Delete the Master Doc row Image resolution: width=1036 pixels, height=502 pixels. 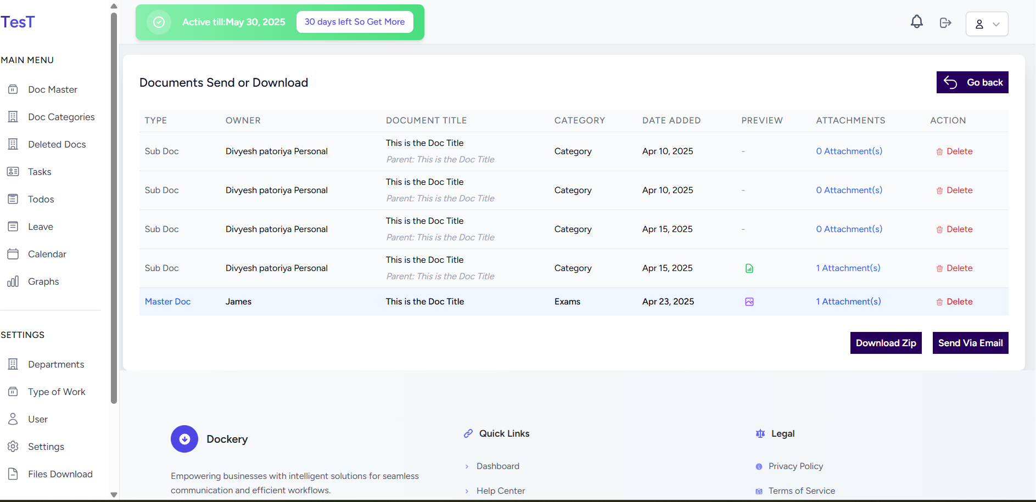click(x=954, y=302)
